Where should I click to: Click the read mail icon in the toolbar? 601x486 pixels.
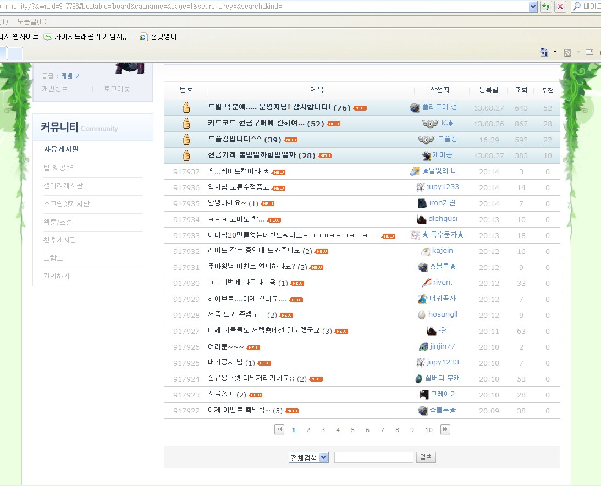click(x=589, y=52)
